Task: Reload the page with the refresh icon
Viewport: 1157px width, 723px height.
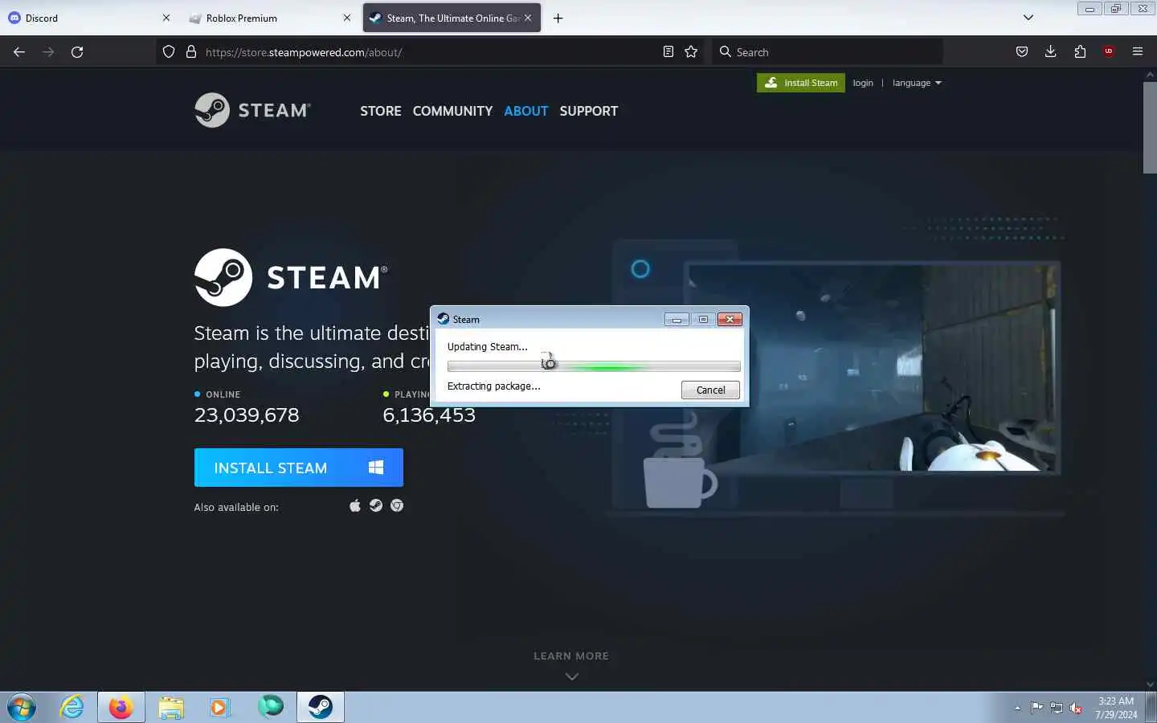Action: click(x=77, y=51)
